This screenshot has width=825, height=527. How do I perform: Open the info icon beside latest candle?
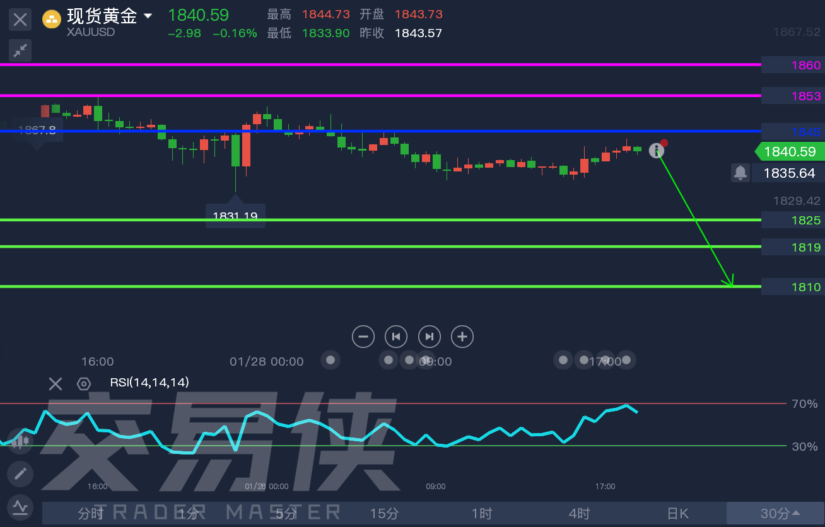(x=657, y=151)
